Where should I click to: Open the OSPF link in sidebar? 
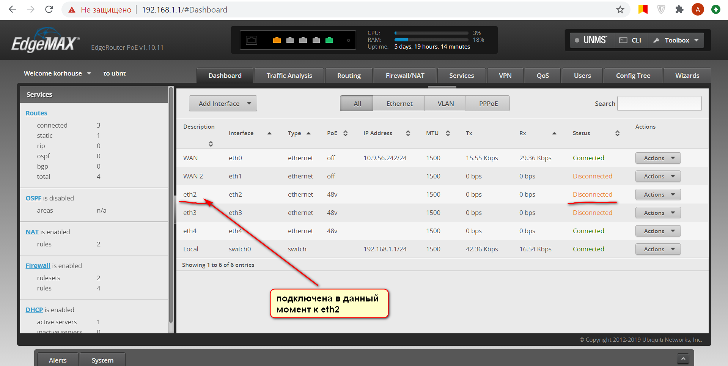(x=33, y=198)
